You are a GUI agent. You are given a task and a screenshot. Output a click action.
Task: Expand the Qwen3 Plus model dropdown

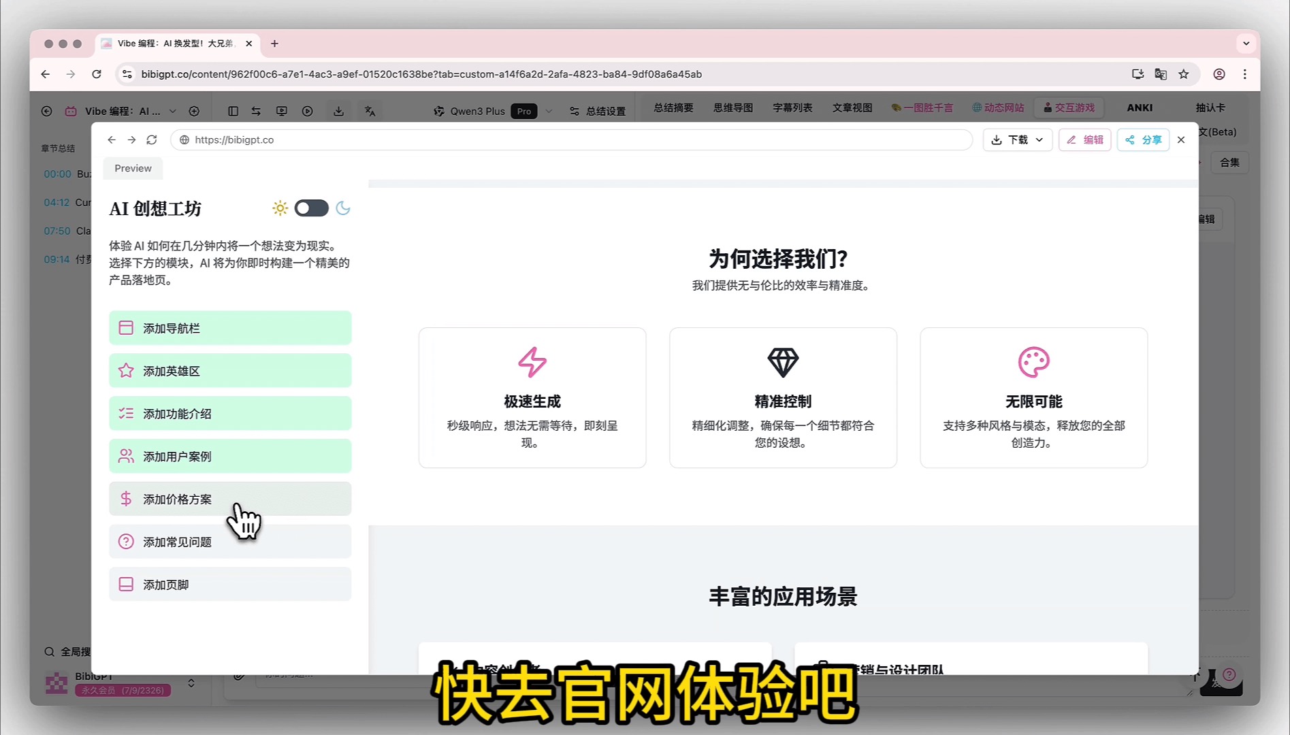549,111
